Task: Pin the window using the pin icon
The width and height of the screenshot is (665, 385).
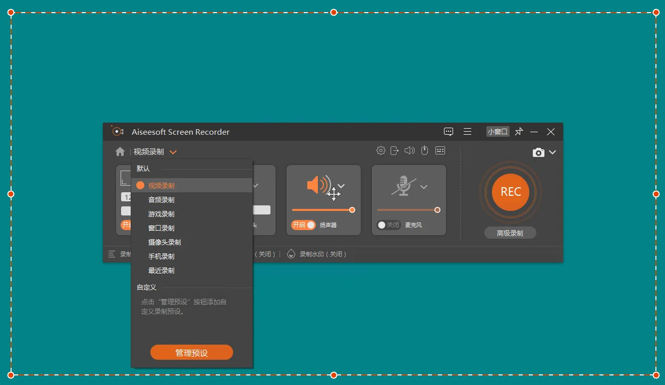Action: click(519, 131)
